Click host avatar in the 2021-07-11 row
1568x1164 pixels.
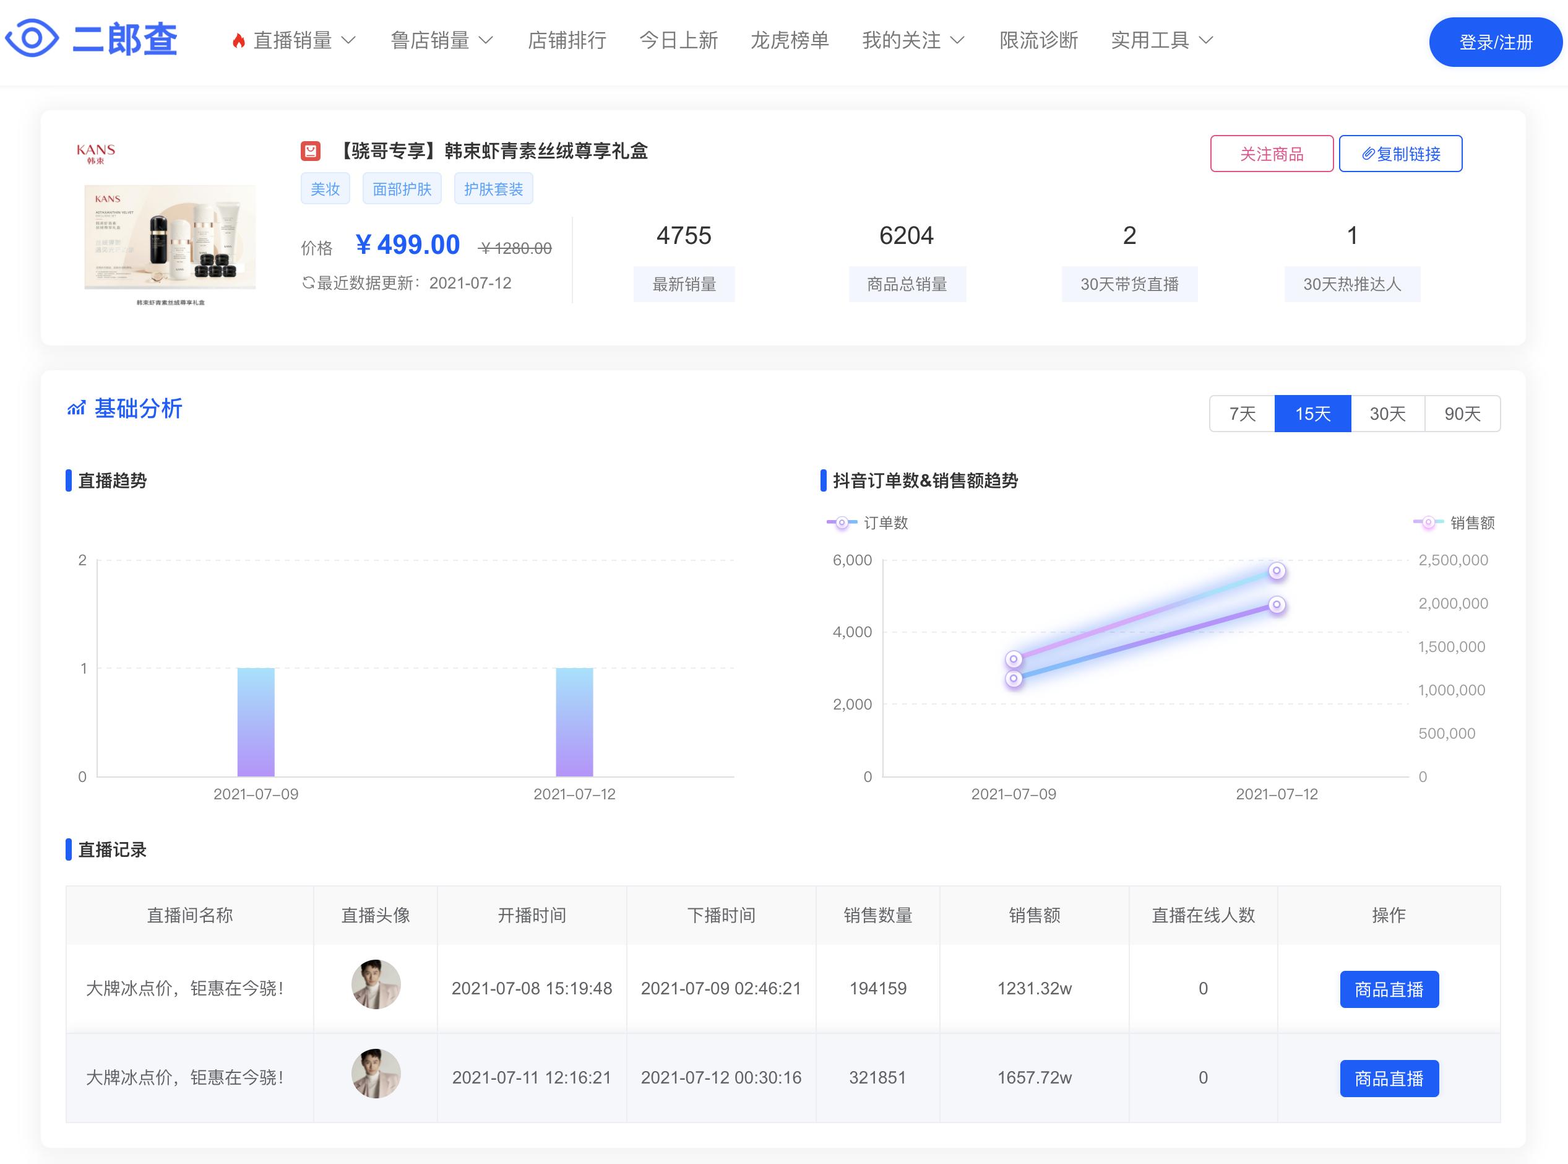pyautogui.click(x=376, y=1073)
